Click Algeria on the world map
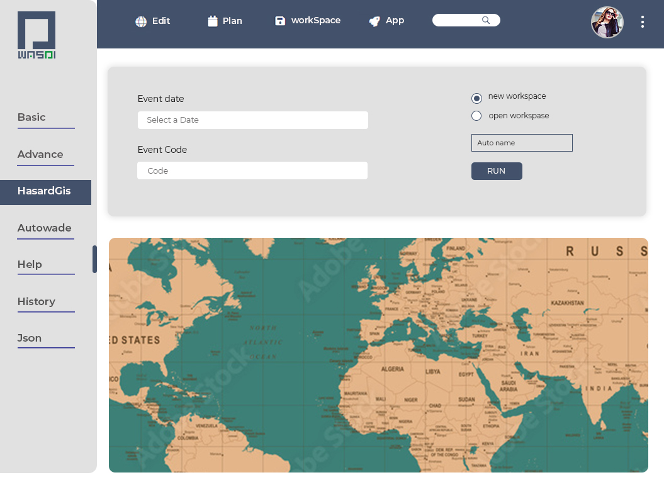The image size is (664, 492). pyautogui.click(x=393, y=369)
